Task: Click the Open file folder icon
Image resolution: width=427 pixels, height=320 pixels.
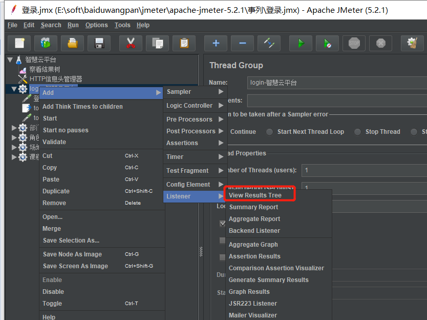Action: pyautogui.click(x=72, y=43)
